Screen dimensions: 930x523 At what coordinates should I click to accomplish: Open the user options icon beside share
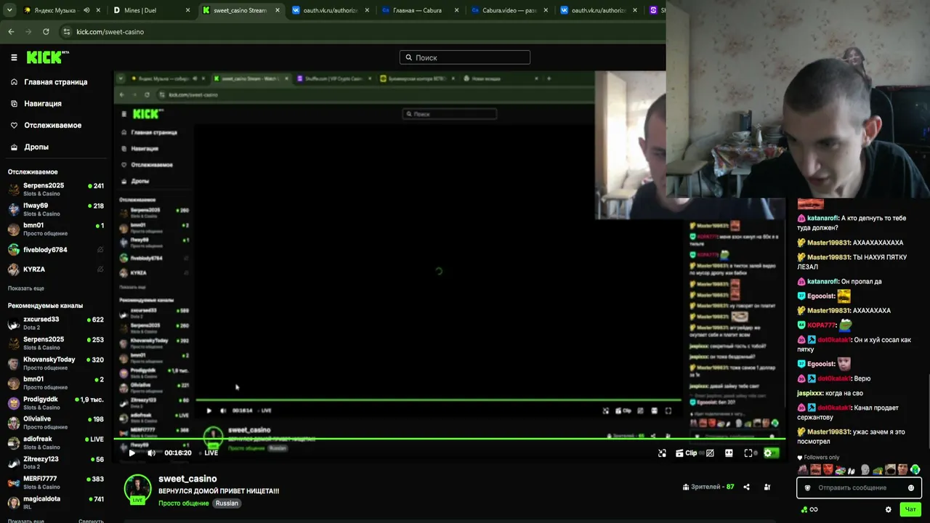767,487
